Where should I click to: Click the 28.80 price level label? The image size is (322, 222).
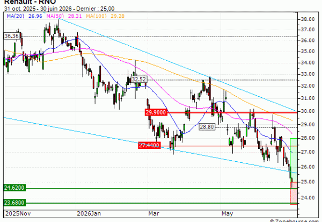pyautogui.click(x=207, y=127)
